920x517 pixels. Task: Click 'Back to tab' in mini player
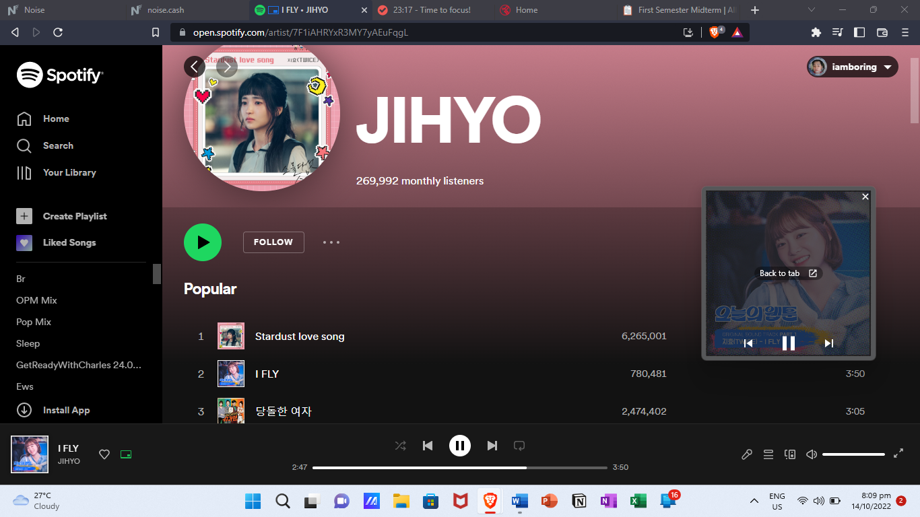pyautogui.click(x=788, y=273)
